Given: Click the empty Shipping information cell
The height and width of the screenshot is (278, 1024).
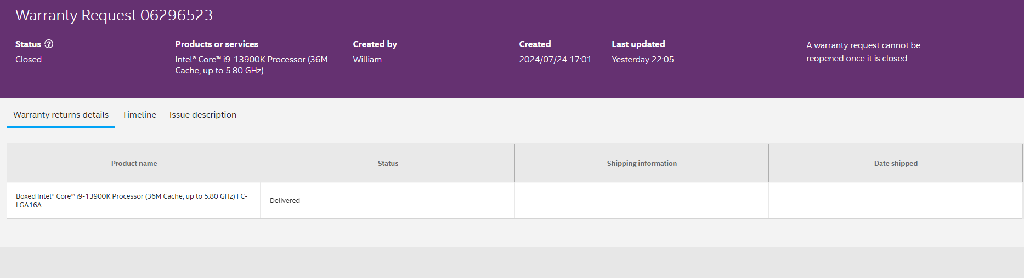Looking at the screenshot, I should 641,201.
